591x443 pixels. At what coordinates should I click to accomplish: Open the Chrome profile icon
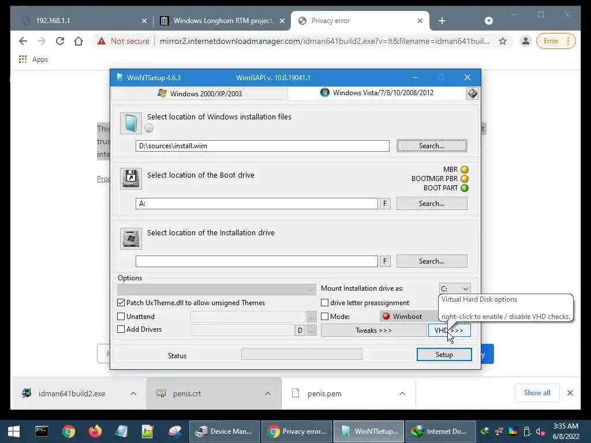pyautogui.click(x=525, y=41)
